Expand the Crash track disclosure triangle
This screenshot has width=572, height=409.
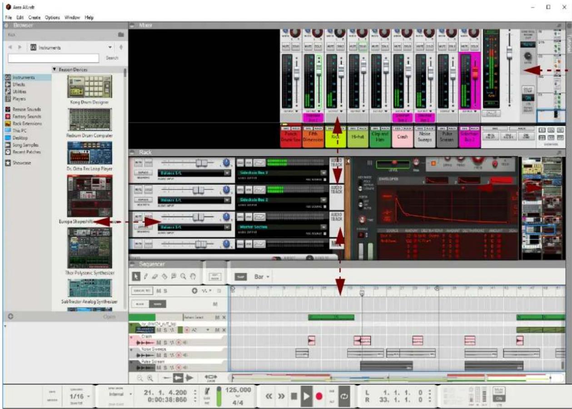(131, 337)
